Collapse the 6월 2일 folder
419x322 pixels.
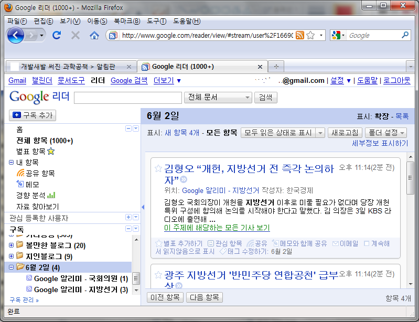12,267
